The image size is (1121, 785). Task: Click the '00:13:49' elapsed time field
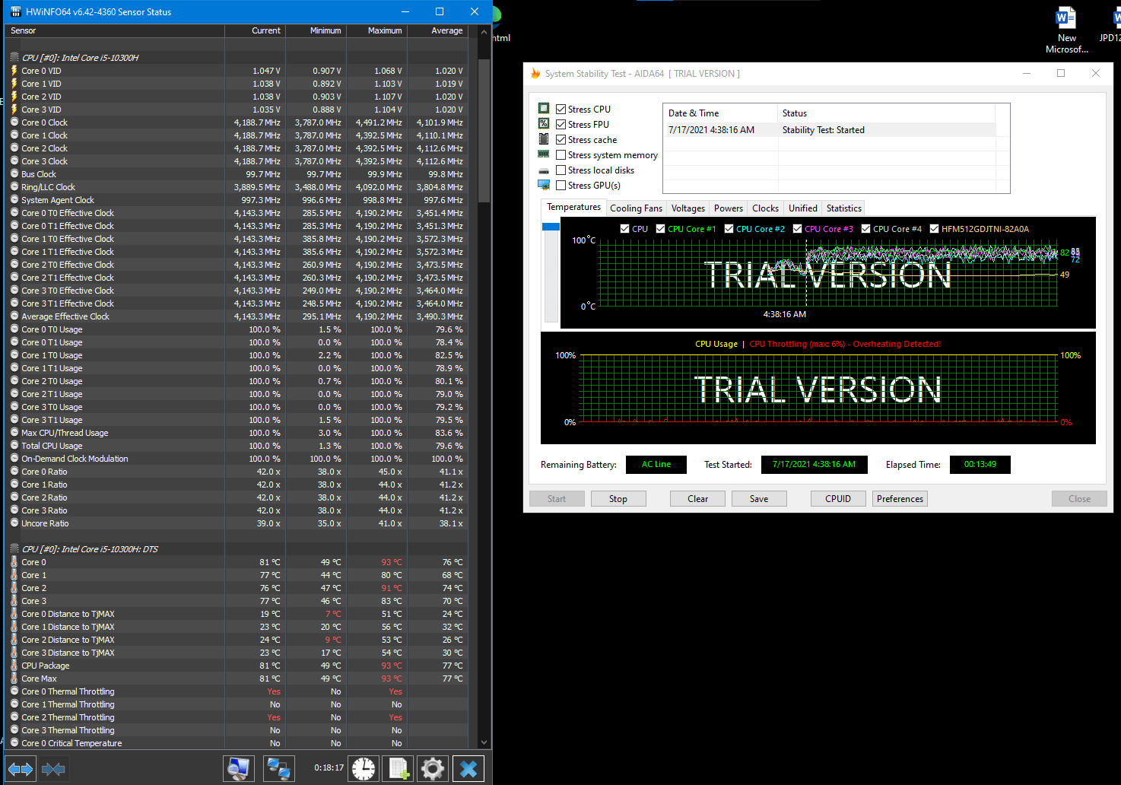pos(980,464)
